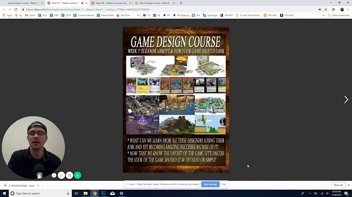Open the AM KDP bookmark
Image resolution: width=352 pixels, height=197 pixels.
[x=226, y=15]
